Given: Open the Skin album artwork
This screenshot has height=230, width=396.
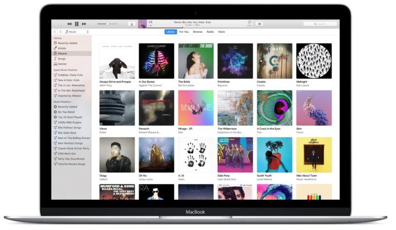Looking at the screenshot, I should 314,108.
